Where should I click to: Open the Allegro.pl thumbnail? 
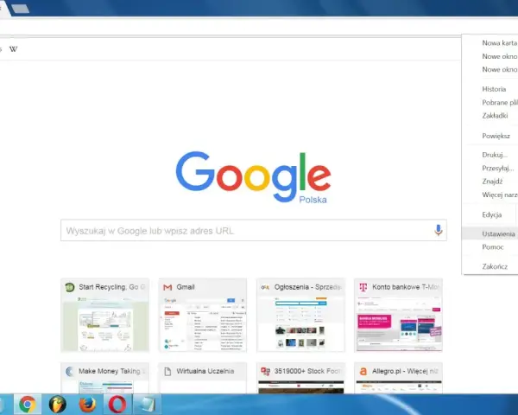[398, 386]
